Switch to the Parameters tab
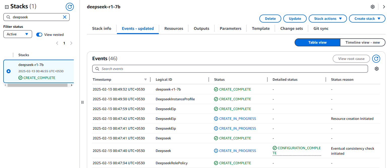Image resolution: width=387 pixels, height=168 pixels. 230,29
